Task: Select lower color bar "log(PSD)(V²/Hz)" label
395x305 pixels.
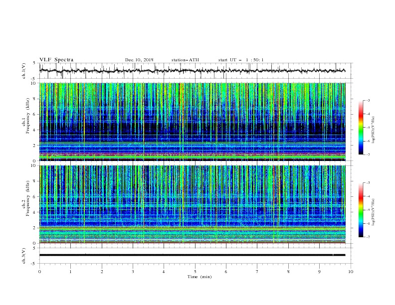Action: (374, 212)
